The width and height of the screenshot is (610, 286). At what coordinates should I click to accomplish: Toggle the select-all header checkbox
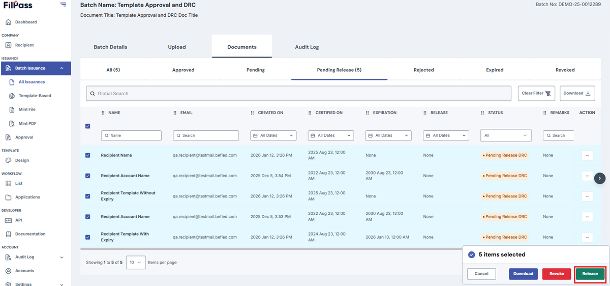coord(87,126)
